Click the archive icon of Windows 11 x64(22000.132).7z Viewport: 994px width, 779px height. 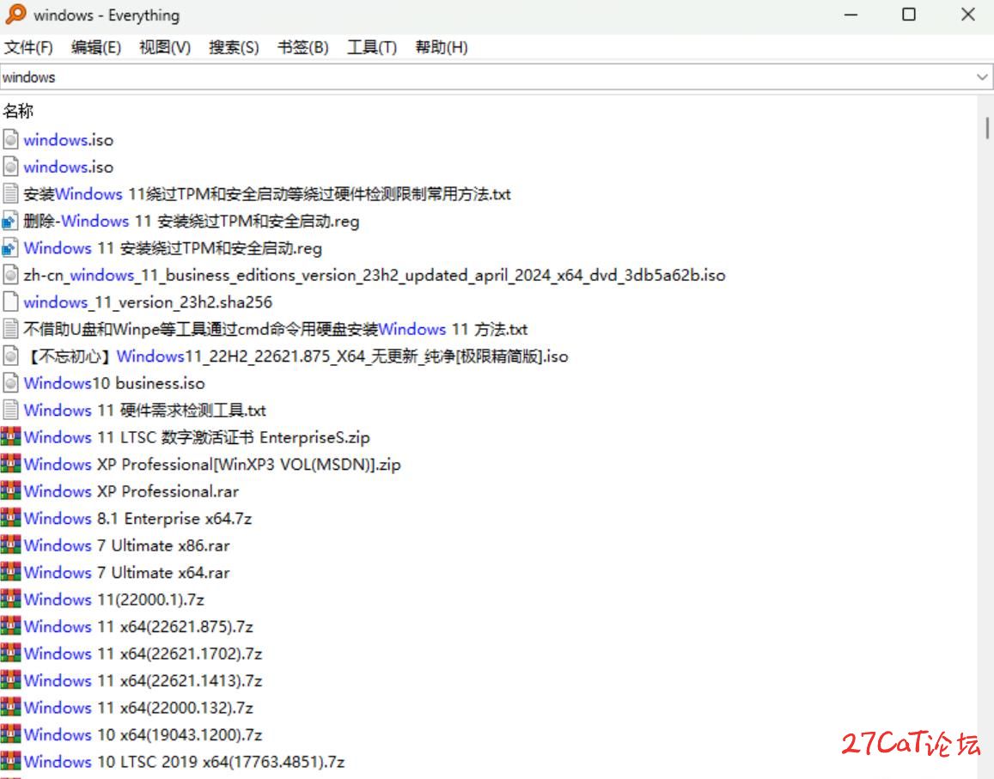coord(11,708)
